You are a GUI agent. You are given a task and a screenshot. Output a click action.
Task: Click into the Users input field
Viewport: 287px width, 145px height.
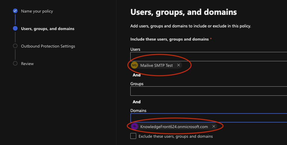click(209, 57)
